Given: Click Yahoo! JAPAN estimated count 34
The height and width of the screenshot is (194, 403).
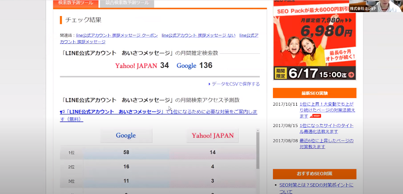Looking at the screenshot, I should tap(164, 65).
